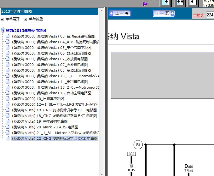Open 12—1_8L—74kw,LPG entry

55,104
